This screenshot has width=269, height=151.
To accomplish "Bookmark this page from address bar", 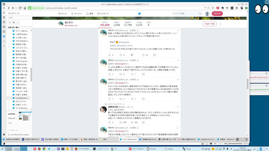I will [x=208, y=8].
